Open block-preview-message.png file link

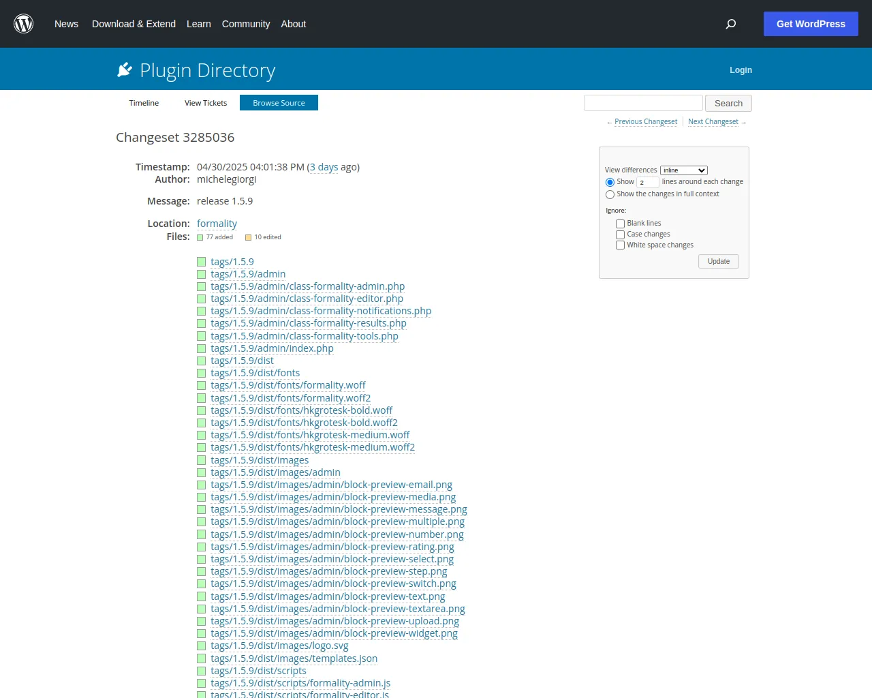click(339, 509)
